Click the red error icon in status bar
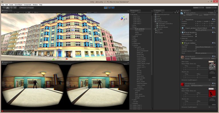Viewport: 219px width, 113px height. click(x=2, y=111)
